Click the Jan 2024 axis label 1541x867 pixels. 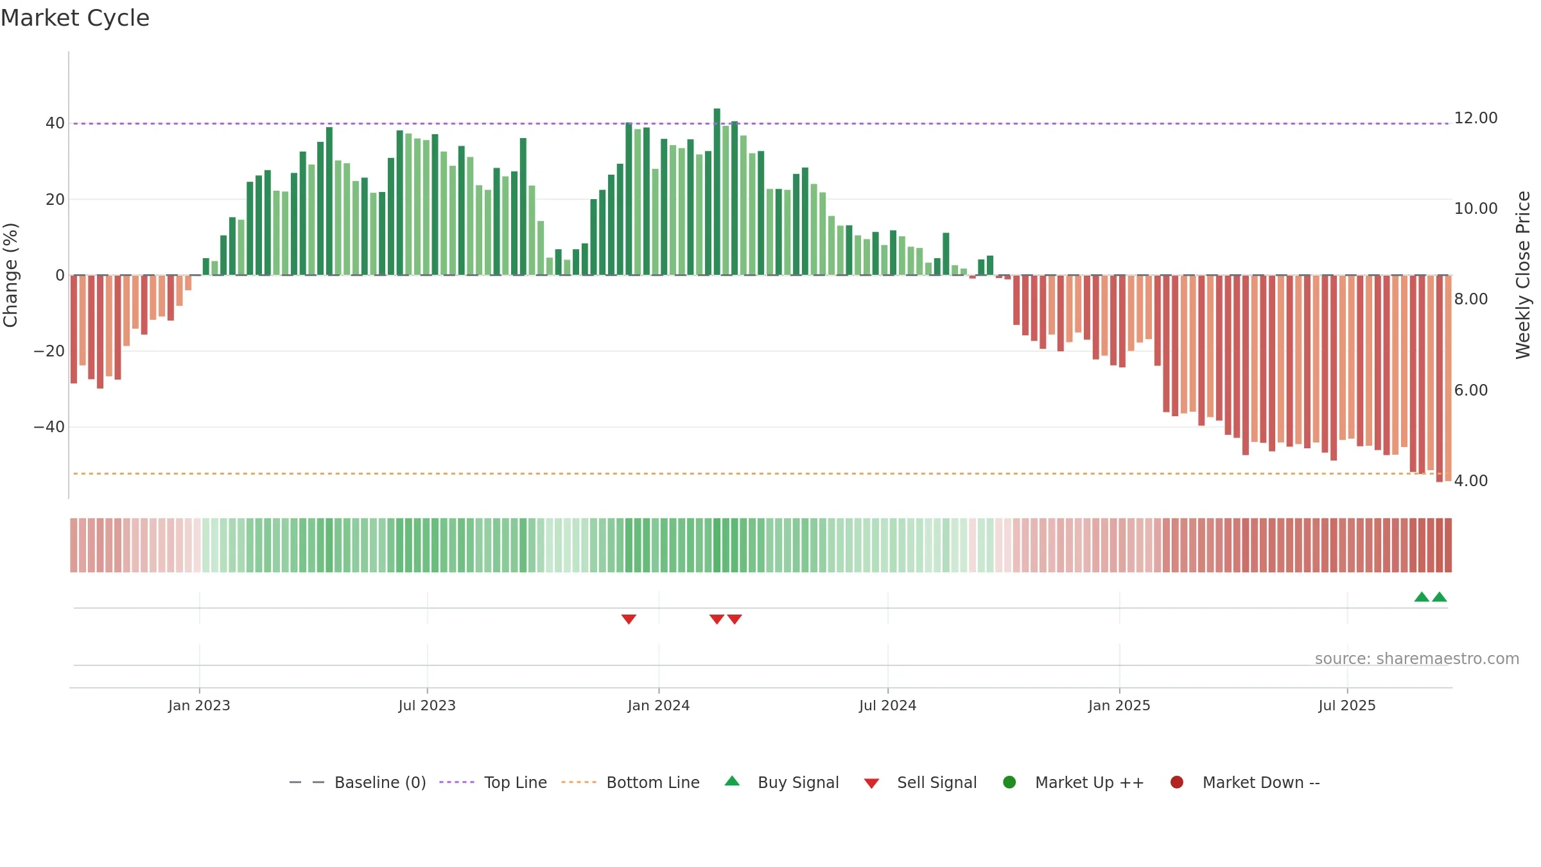(x=659, y=706)
